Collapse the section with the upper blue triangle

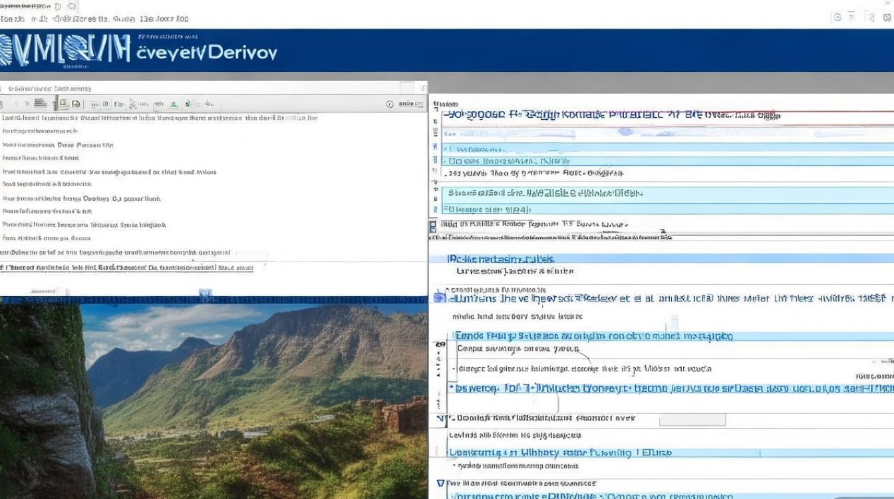[x=440, y=418]
